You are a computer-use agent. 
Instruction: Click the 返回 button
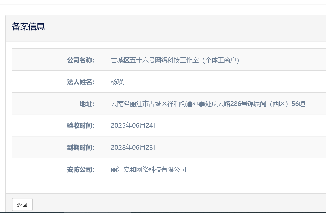point(22,205)
